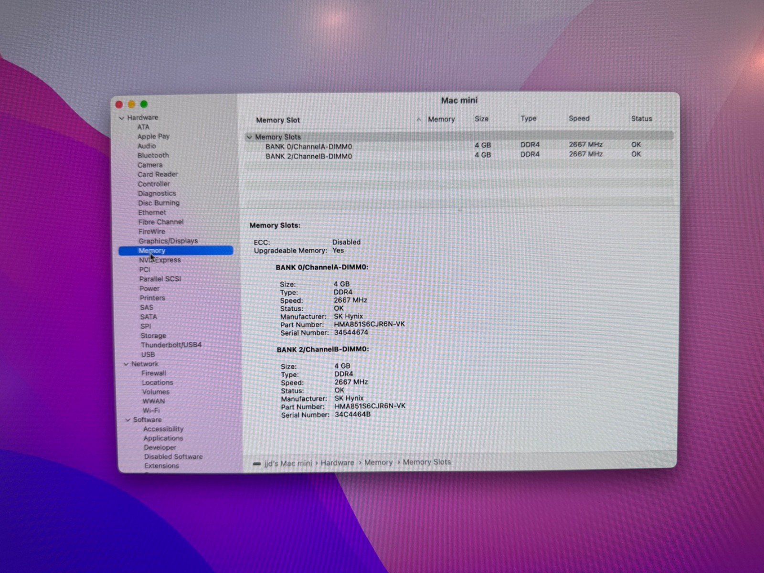
Task: View the Diagnostics entry
Action: 157,194
